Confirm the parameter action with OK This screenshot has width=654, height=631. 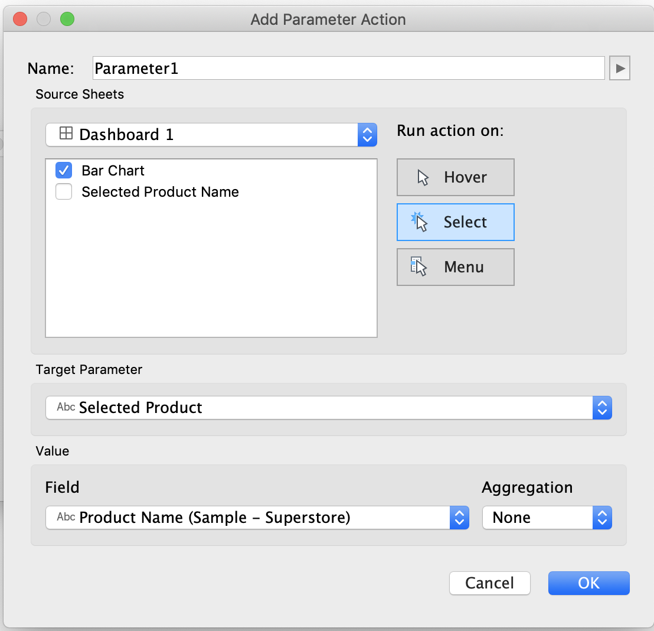[x=588, y=583]
